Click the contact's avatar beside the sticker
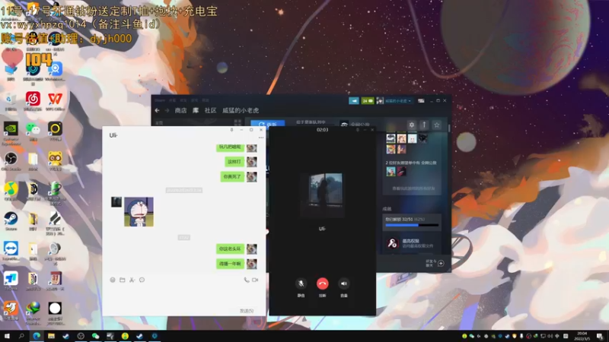This screenshot has height=342, width=609. (x=116, y=202)
